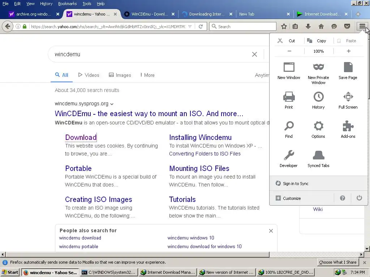
Task: Open the Bookmarks menu
Action: (67, 4)
